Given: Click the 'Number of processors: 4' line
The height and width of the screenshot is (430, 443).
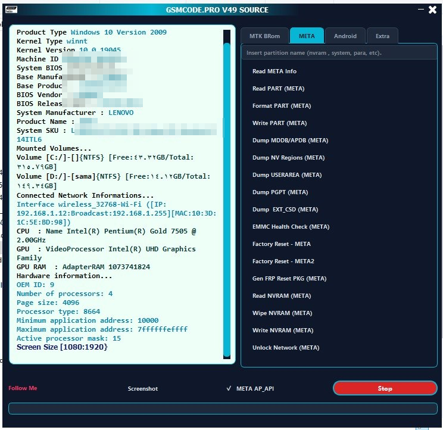Looking at the screenshot, I should [64, 294].
